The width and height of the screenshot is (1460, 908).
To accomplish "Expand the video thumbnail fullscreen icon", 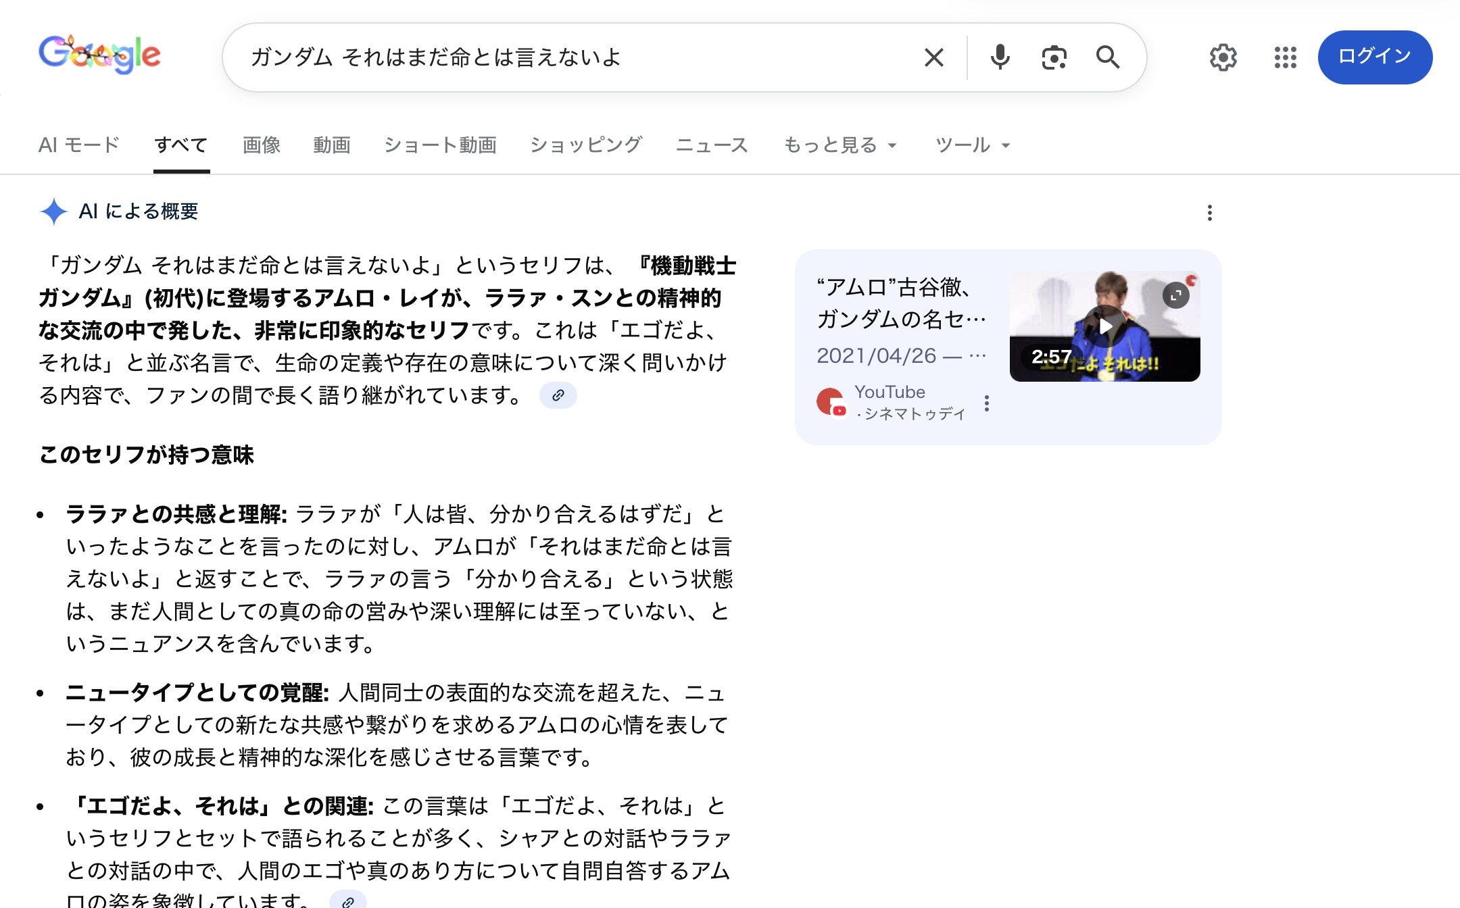I will (1175, 295).
